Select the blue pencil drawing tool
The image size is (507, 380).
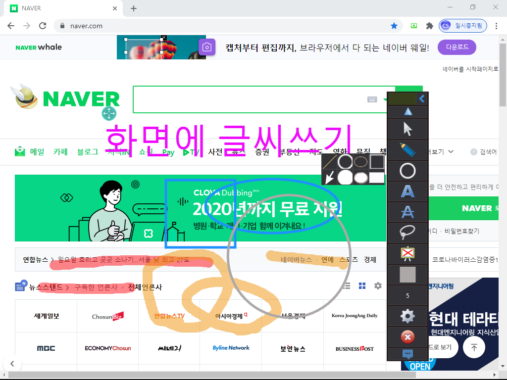(407, 150)
